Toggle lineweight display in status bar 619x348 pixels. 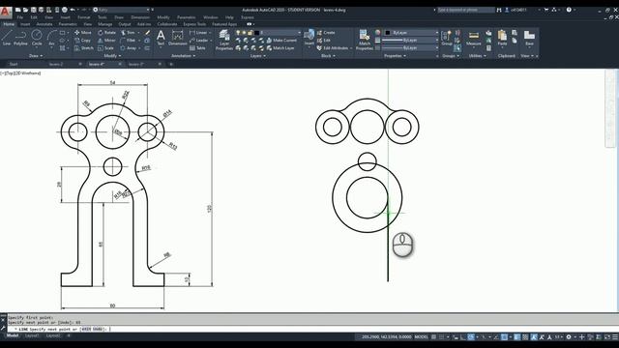click(x=516, y=337)
